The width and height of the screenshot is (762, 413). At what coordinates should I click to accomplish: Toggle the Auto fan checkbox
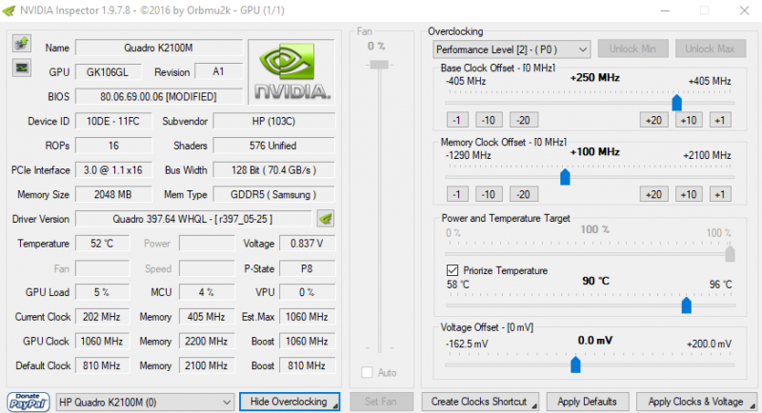(367, 372)
